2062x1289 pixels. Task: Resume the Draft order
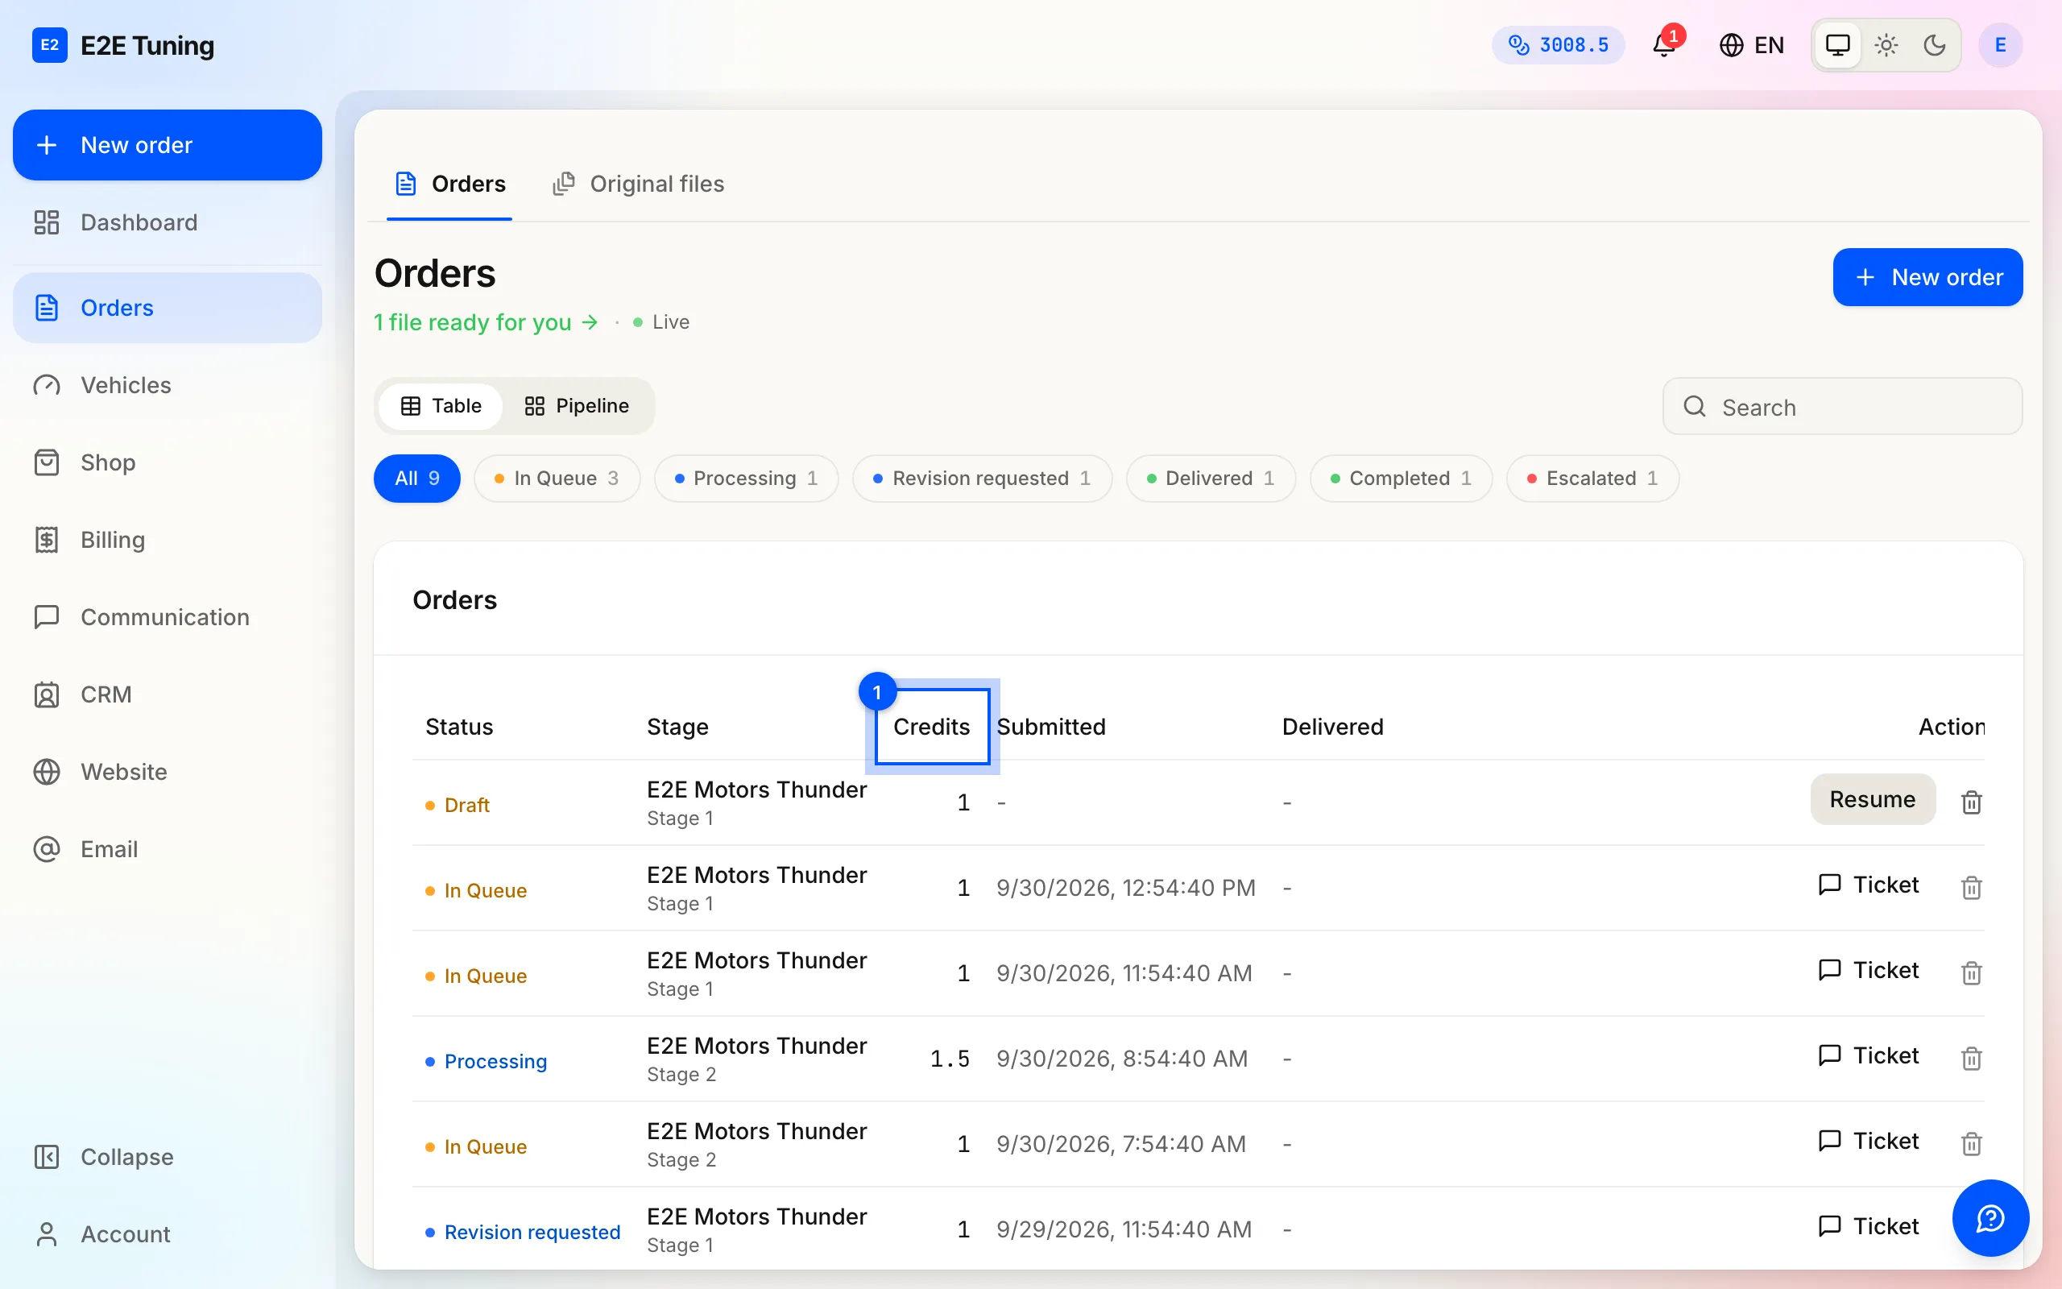pos(1872,800)
